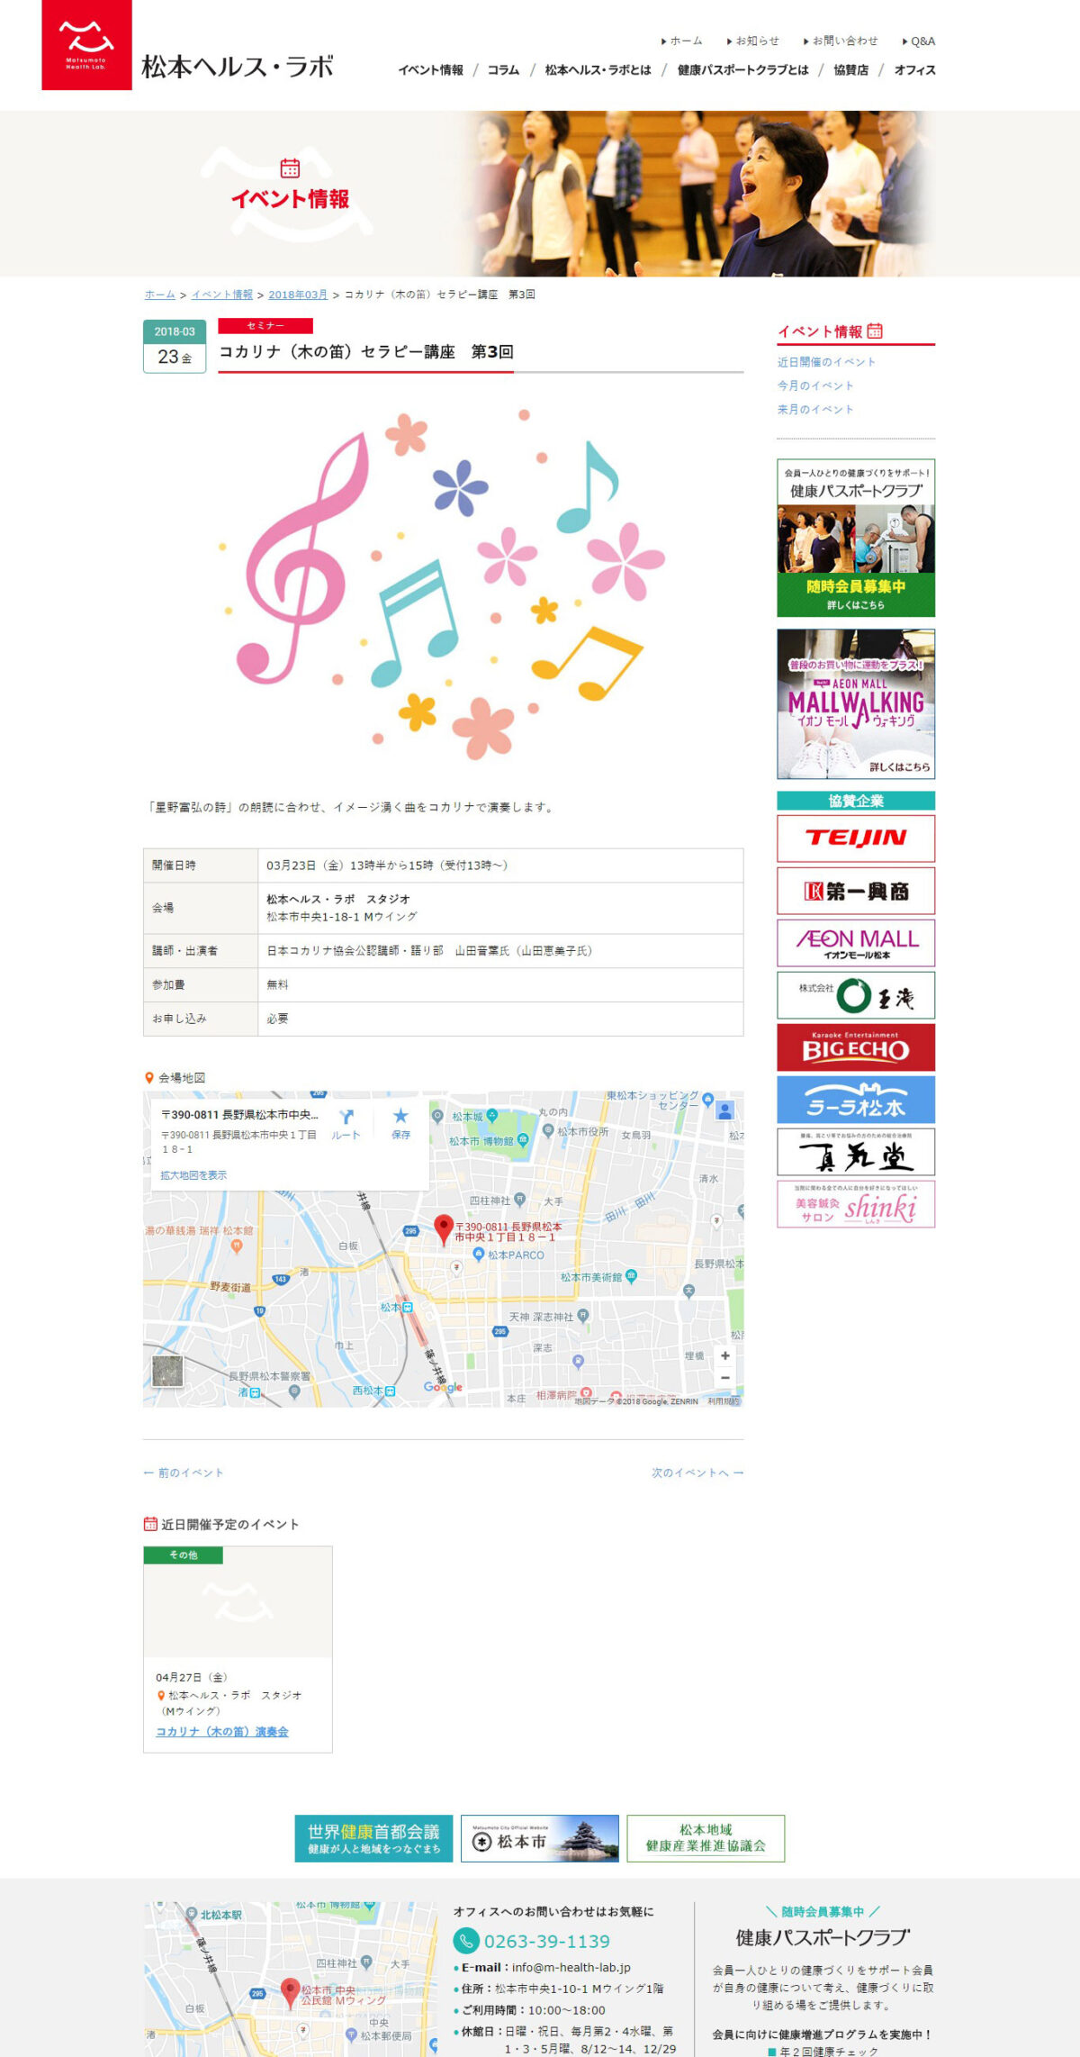This screenshot has height=2057, width=1080.
Task: Open コカリナ（木の笛）演奏会 event link
Action: click(222, 1731)
